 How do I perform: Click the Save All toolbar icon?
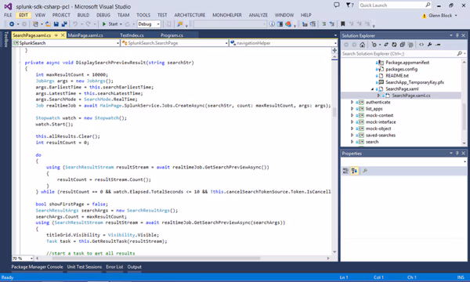64,24
